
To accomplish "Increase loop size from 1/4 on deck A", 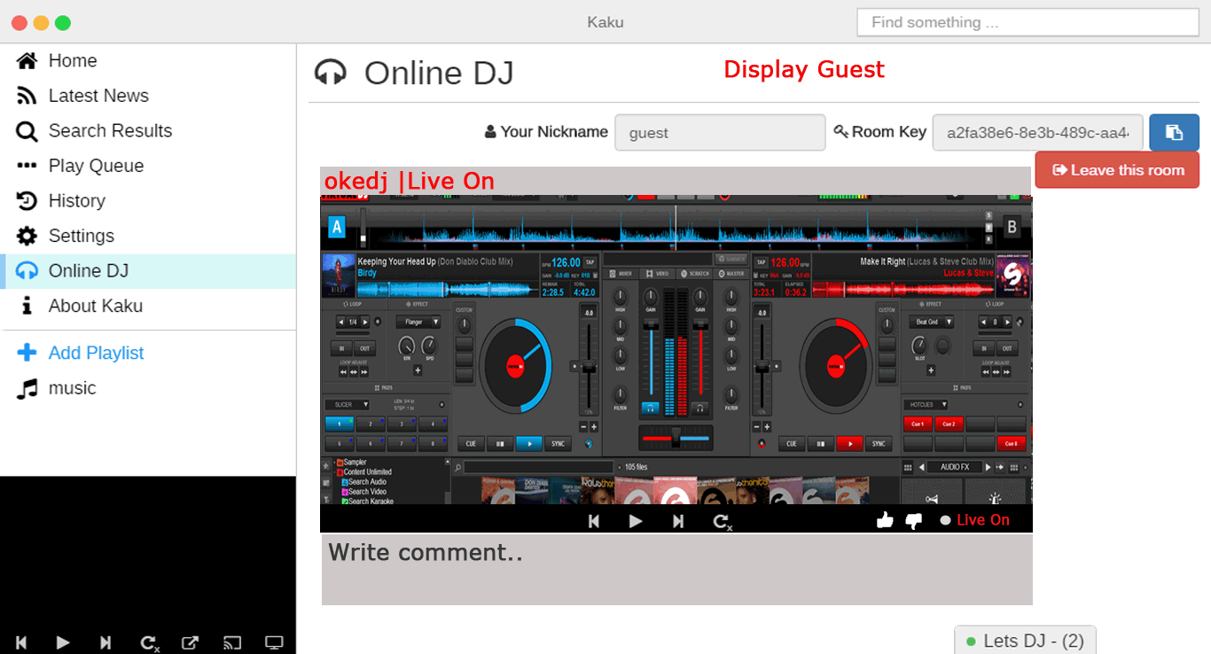I will 365,322.
